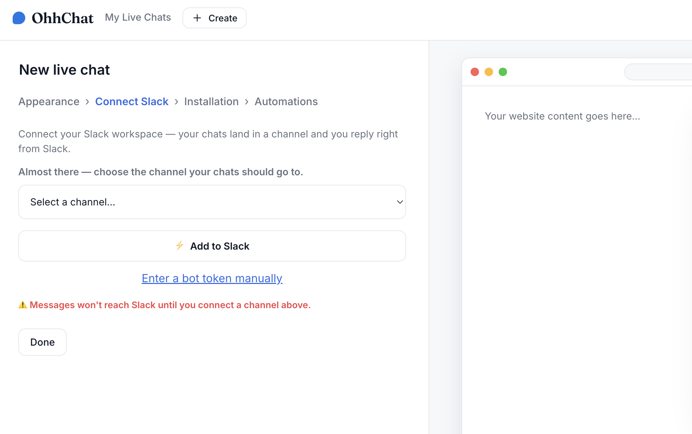This screenshot has width=692, height=434.
Task: Open My Live Chats
Action: [x=138, y=18]
